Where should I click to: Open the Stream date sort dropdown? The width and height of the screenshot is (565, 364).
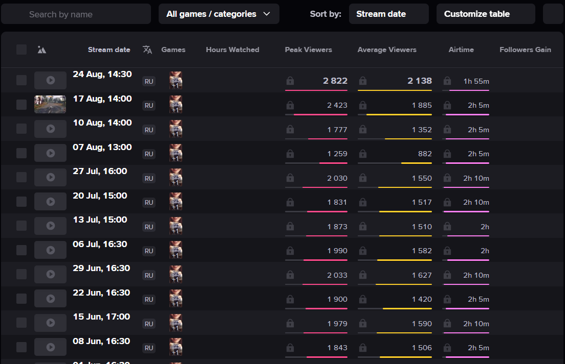click(x=388, y=14)
